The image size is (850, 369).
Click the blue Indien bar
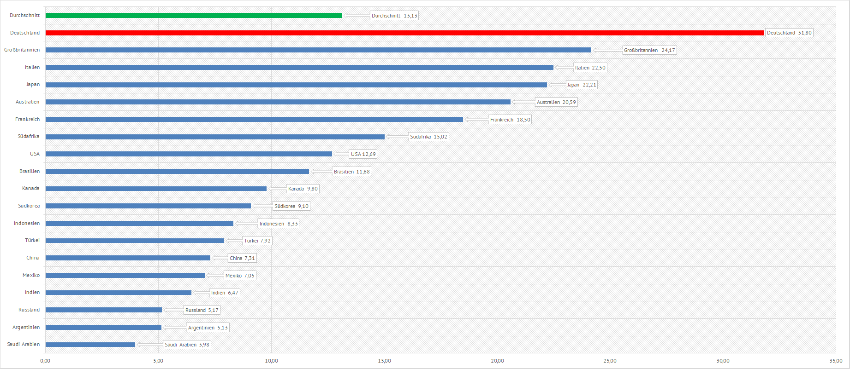point(118,293)
